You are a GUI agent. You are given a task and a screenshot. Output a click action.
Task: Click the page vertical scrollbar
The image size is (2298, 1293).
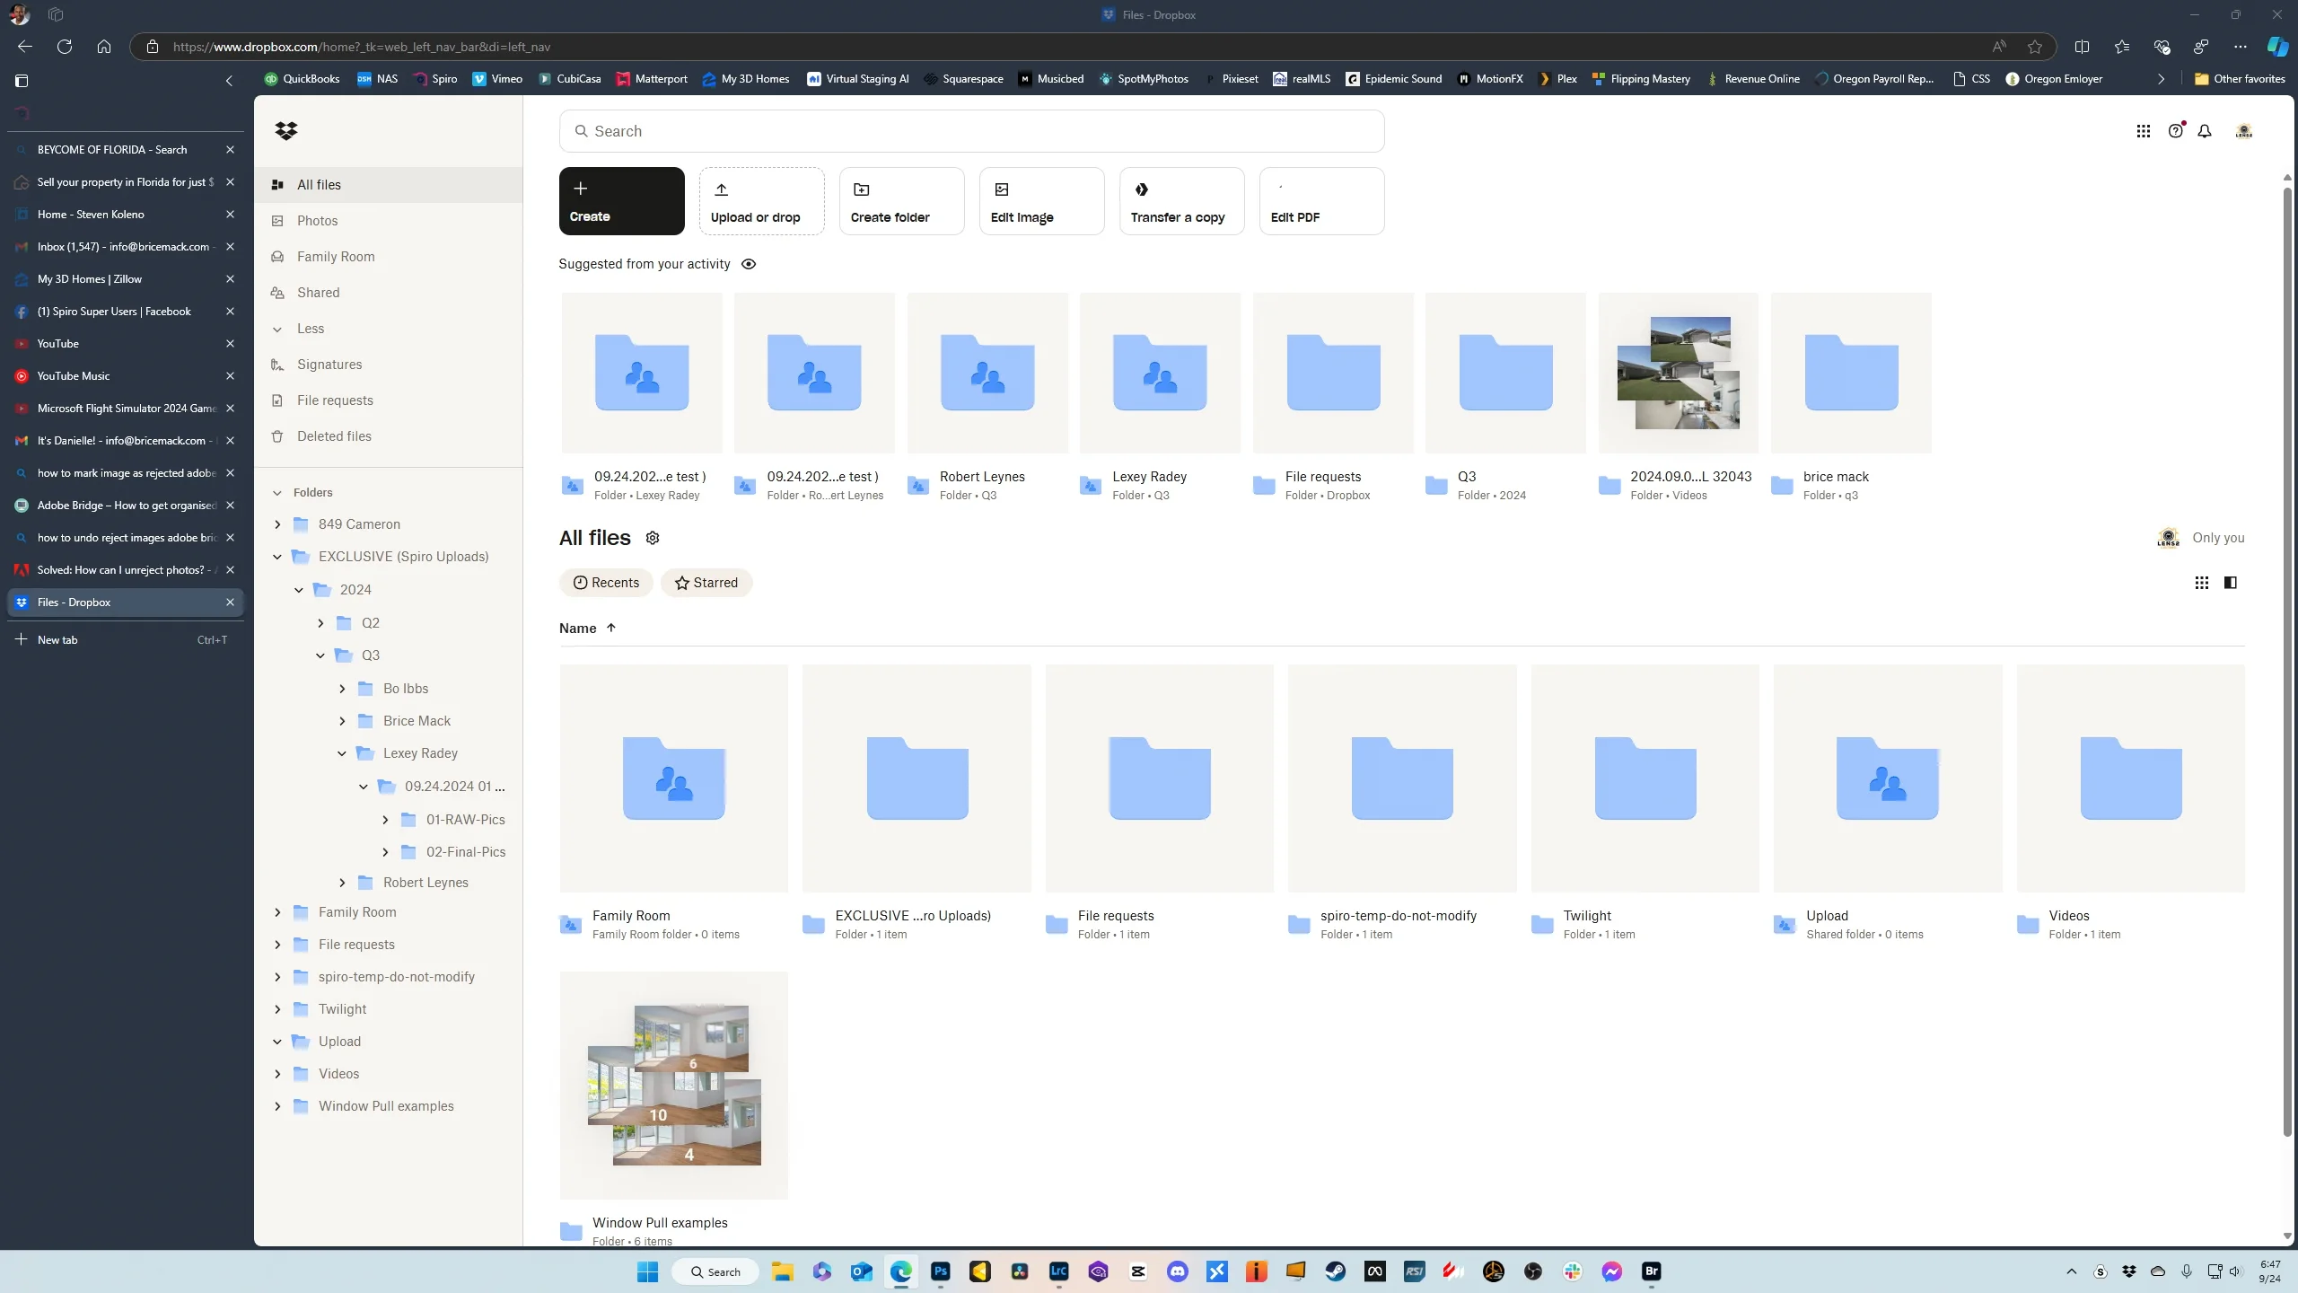click(2286, 655)
